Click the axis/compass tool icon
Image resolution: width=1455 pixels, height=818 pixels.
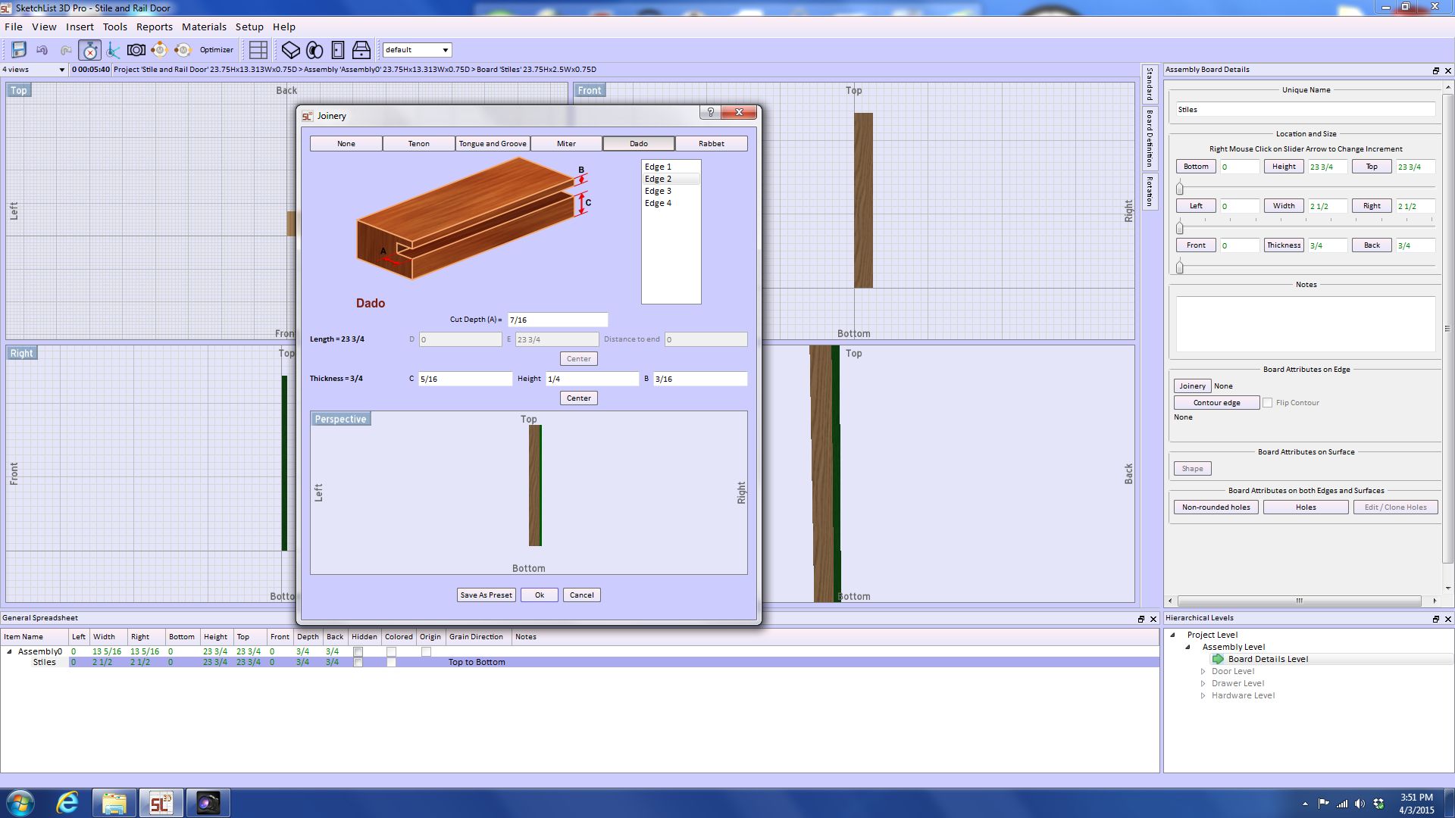[x=113, y=50]
